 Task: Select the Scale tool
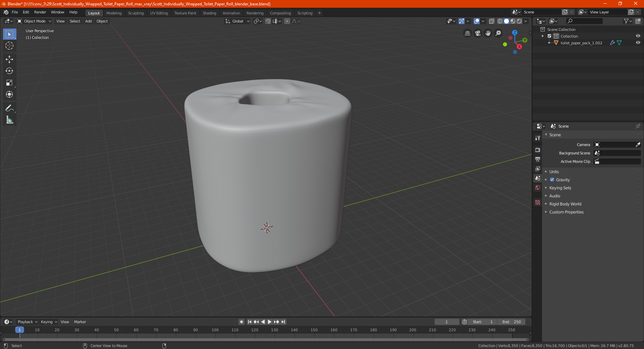(x=9, y=83)
